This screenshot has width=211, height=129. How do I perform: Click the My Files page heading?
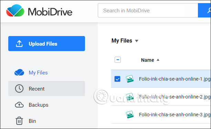pyautogui.click(x=122, y=40)
